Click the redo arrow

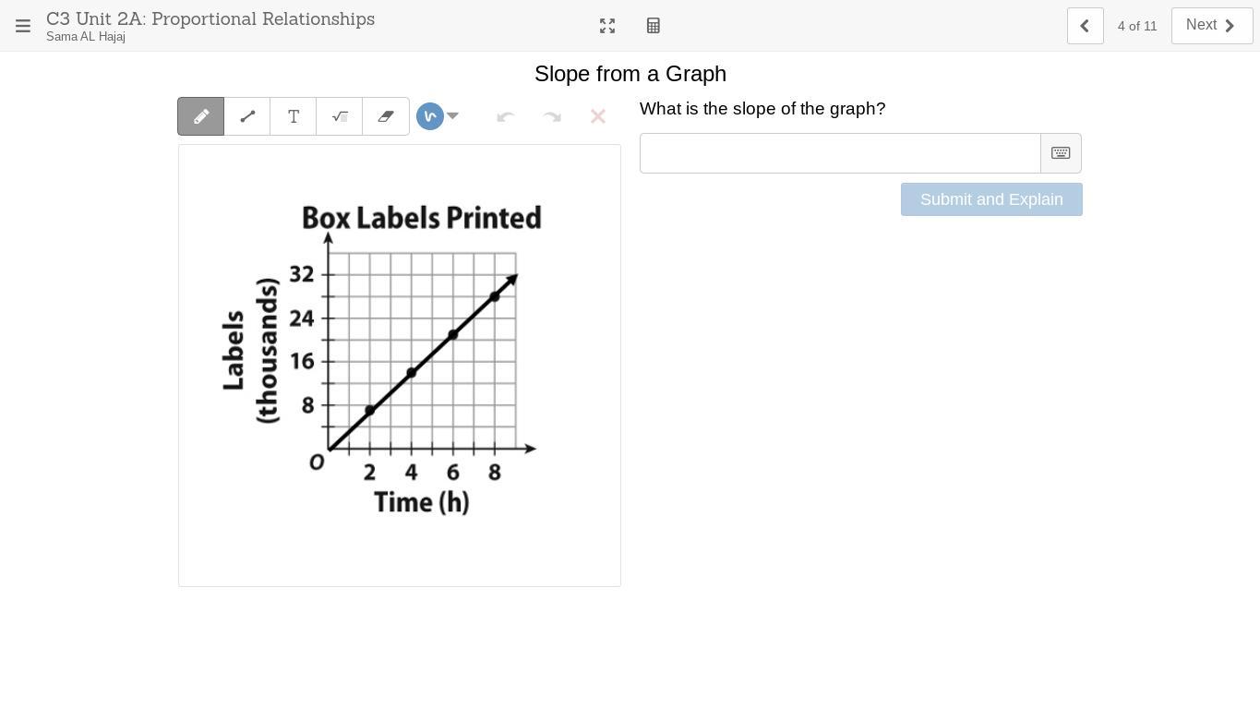(x=552, y=116)
